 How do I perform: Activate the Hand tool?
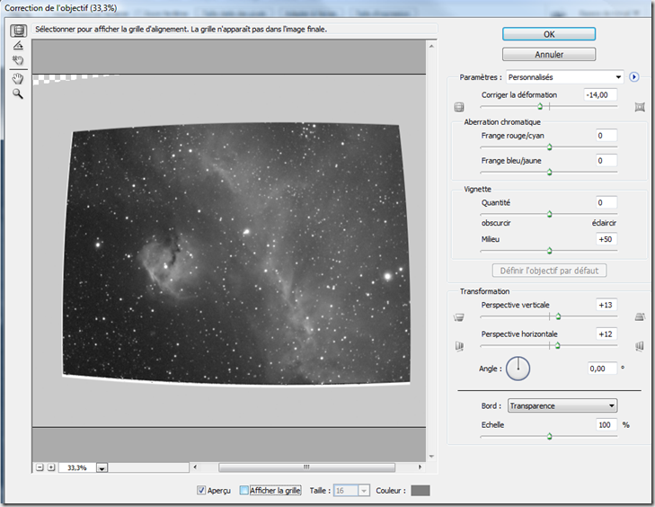tap(17, 78)
